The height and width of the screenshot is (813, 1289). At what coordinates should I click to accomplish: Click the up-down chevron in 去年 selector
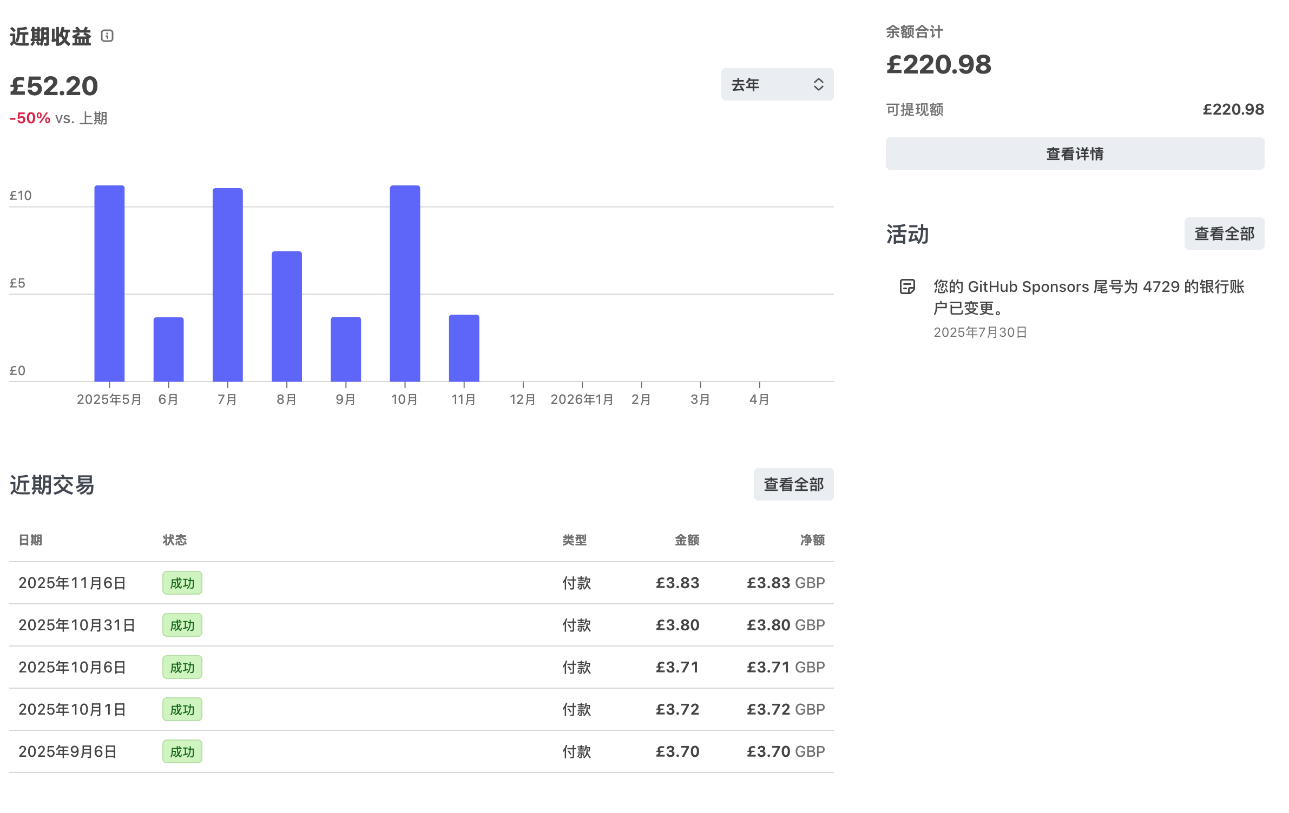pyautogui.click(x=818, y=84)
